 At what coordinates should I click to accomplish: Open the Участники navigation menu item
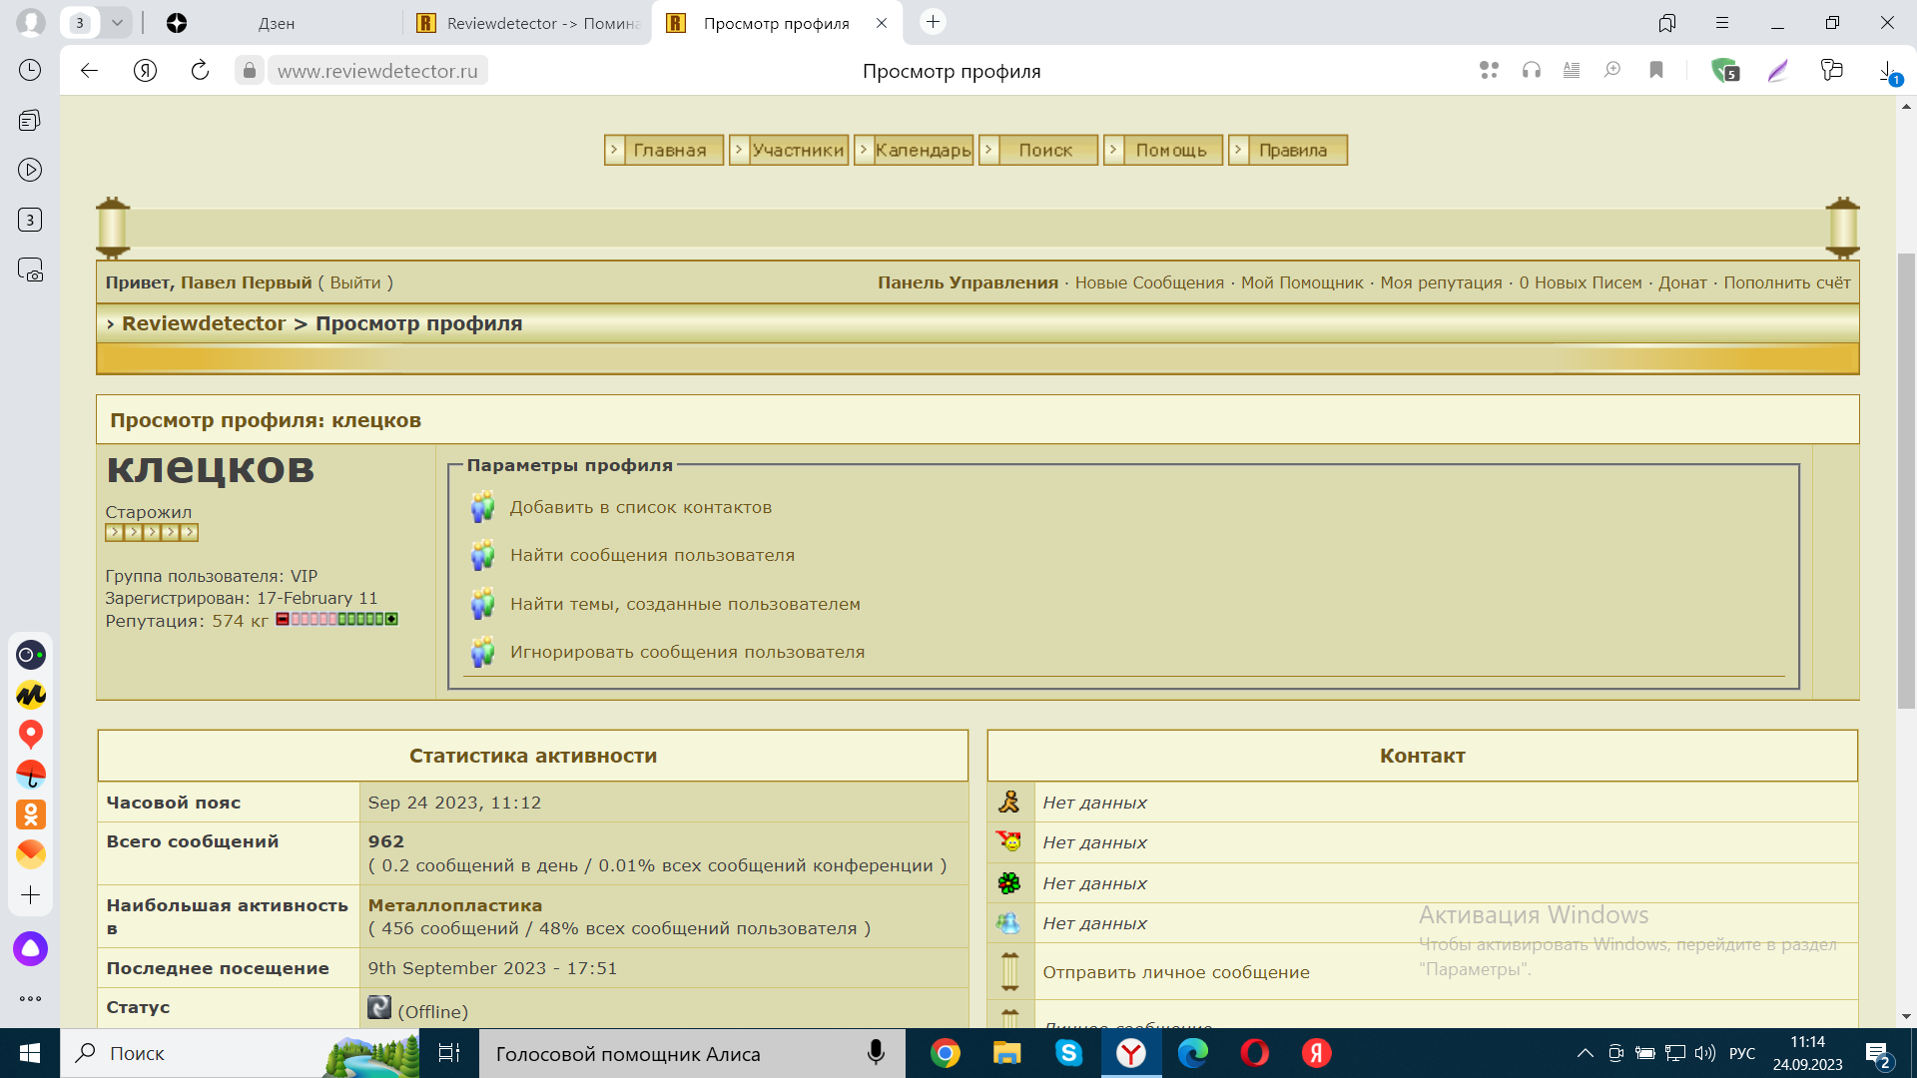798,150
